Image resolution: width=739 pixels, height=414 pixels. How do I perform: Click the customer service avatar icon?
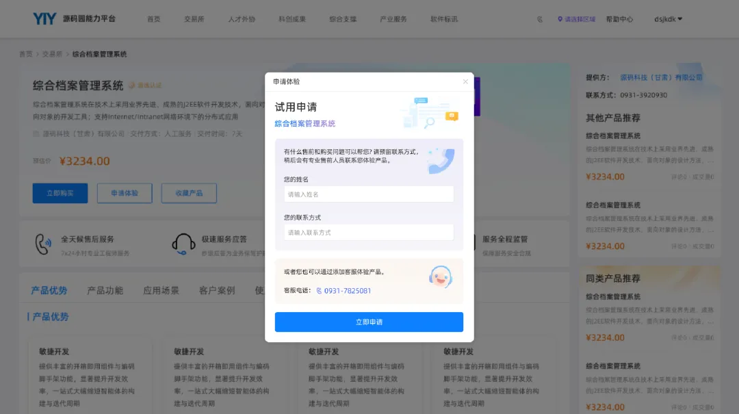click(x=441, y=276)
